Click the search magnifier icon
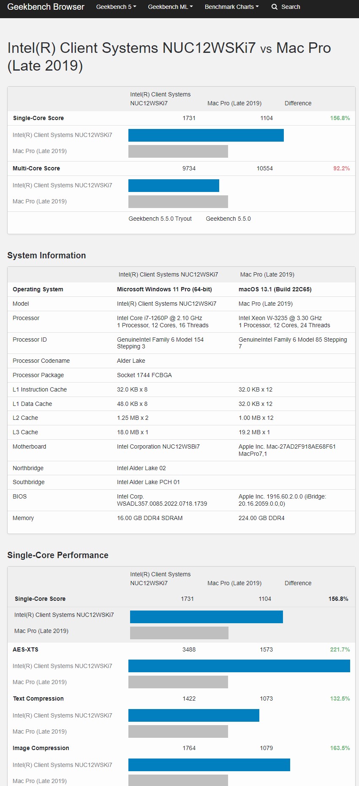 275,7
